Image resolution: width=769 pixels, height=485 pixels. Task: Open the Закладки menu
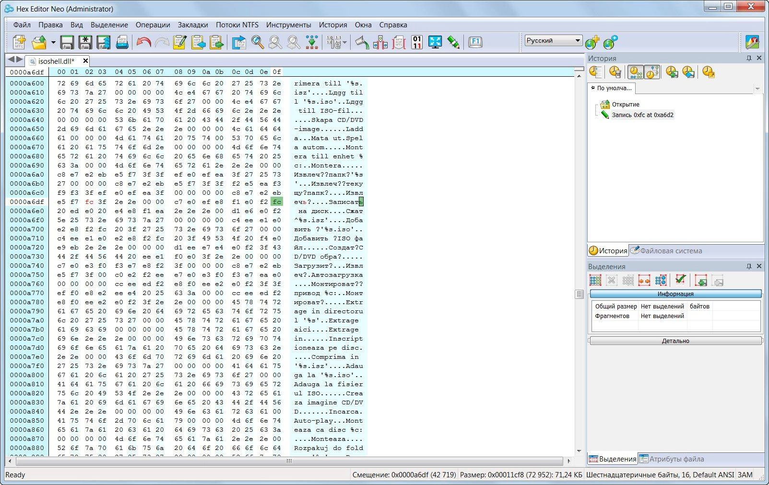click(193, 25)
